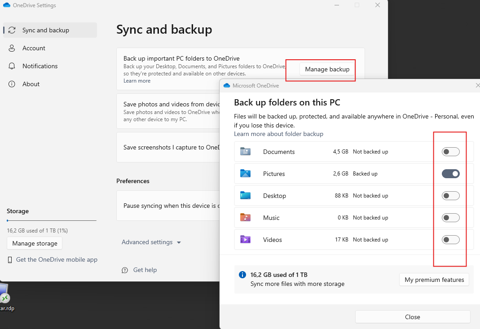Click the 'Backed up' status for Pictures
The height and width of the screenshot is (329, 480).
point(365,174)
